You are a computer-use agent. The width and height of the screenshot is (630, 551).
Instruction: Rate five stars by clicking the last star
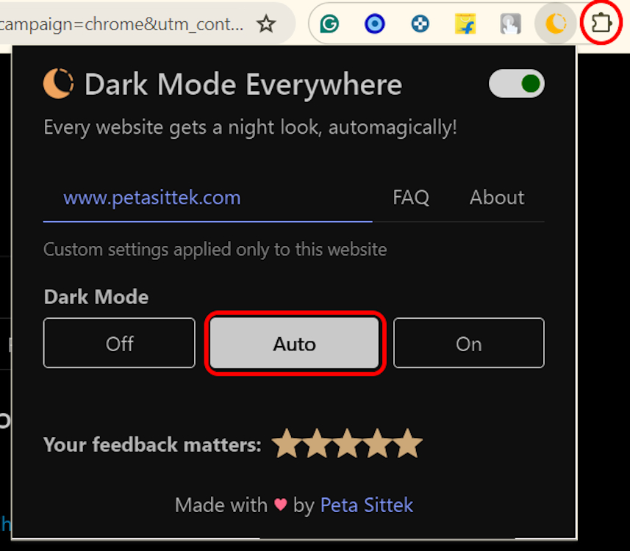[x=409, y=443]
